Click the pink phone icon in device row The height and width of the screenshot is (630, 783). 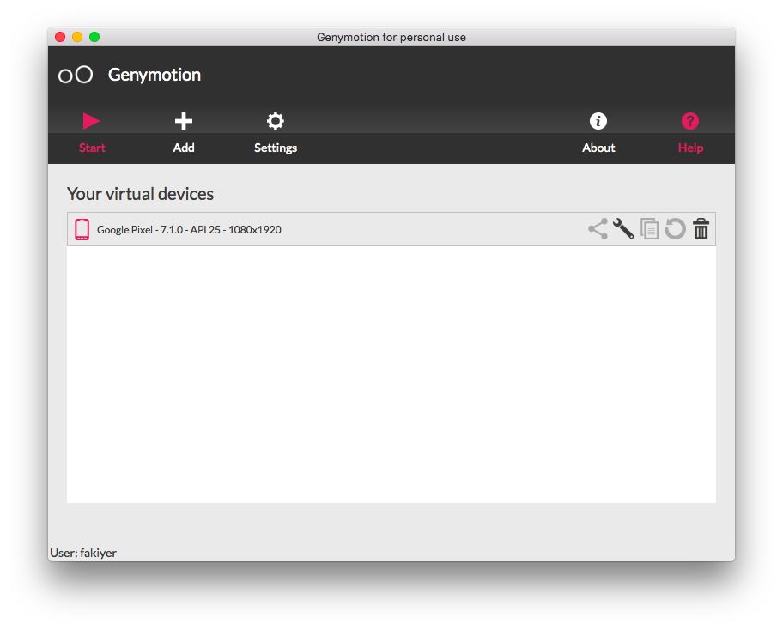pos(82,230)
